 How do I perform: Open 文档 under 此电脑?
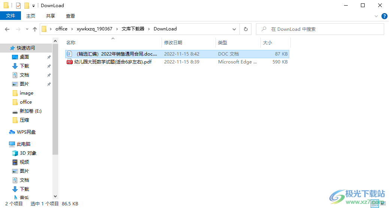pos(24,180)
